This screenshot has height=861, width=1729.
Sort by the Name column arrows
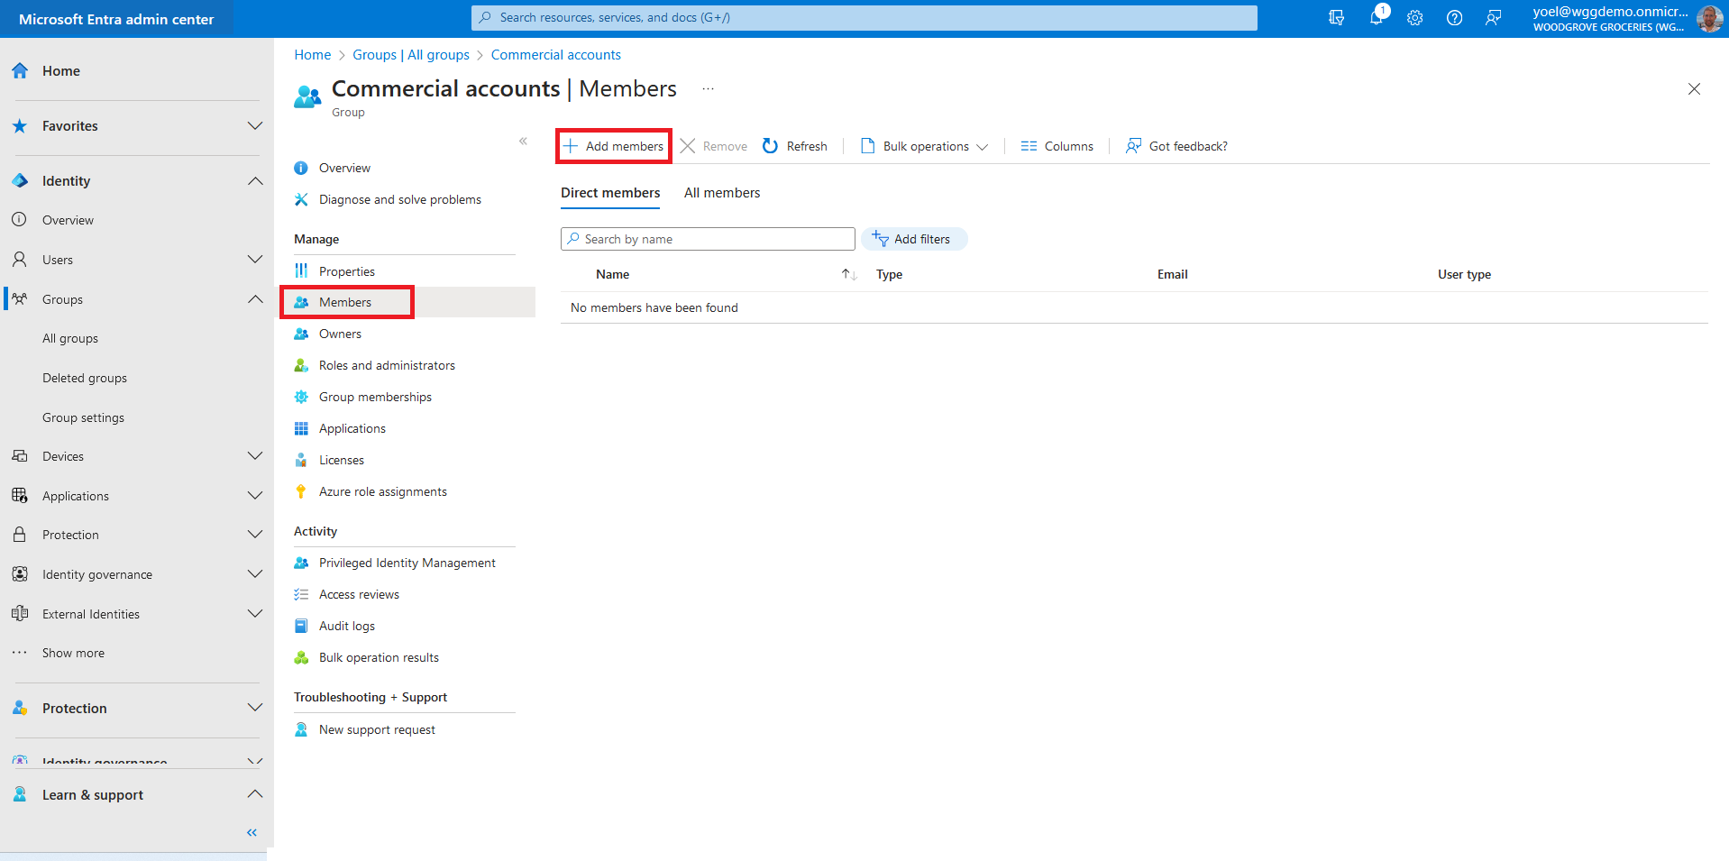[848, 274]
